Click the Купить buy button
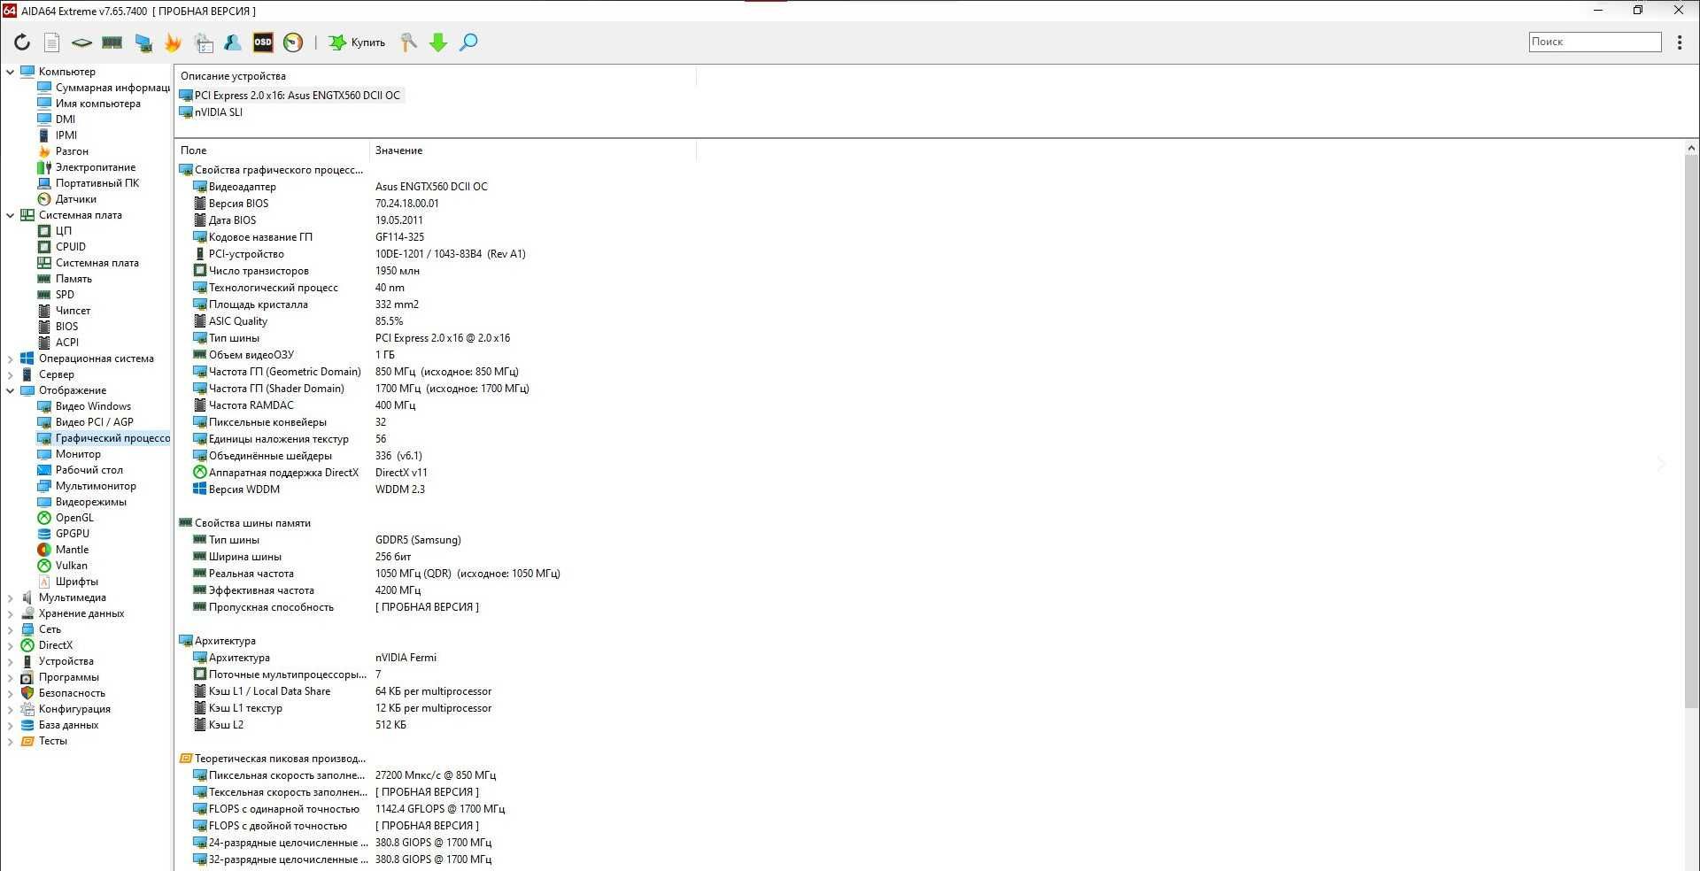 358,42
